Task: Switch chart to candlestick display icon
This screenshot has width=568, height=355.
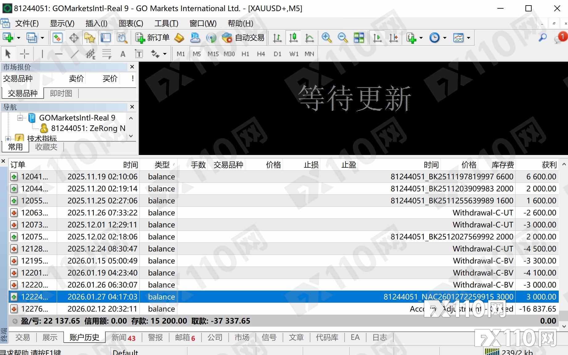Action: [293, 38]
